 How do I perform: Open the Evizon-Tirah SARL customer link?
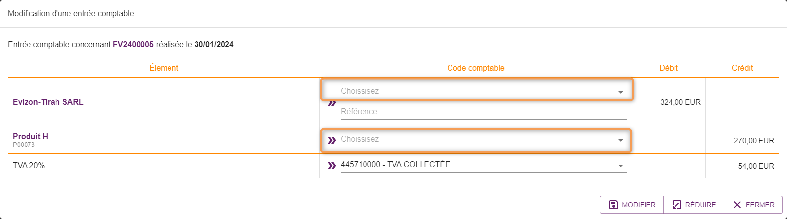(48, 102)
